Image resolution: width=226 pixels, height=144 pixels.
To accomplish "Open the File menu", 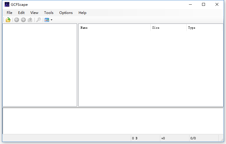I will pos(9,13).
